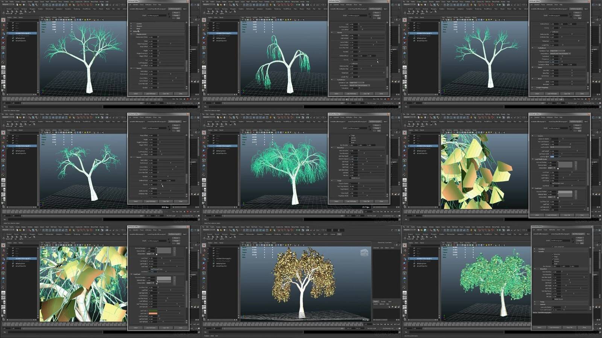Switch to the Display layer tab in bottom-middle screenshot
The height and width of the screenshot is (338, 602).
click(376, 301)
